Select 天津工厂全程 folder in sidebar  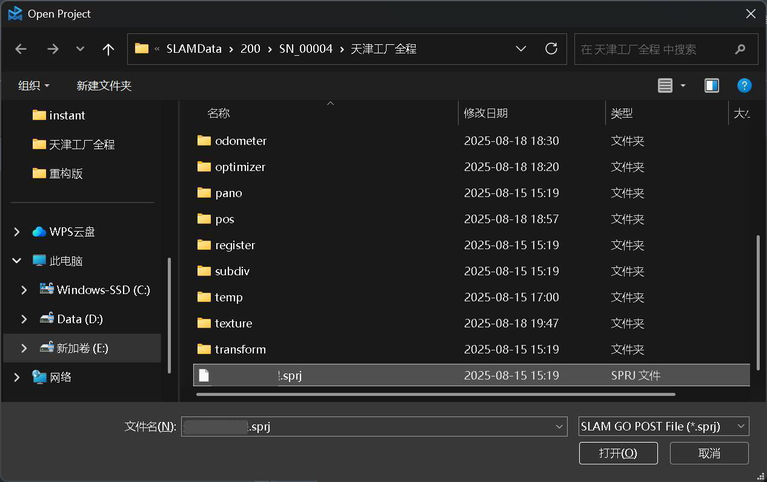[73, 144]
